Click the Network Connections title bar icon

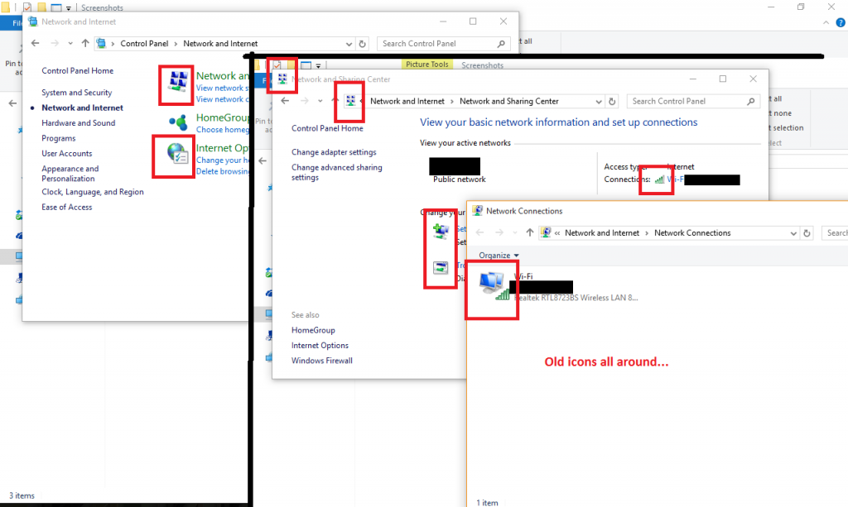(477, 211)
